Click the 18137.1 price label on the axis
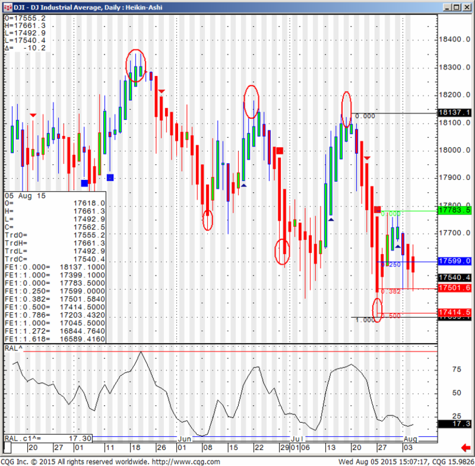 click(x=454, y=112)
